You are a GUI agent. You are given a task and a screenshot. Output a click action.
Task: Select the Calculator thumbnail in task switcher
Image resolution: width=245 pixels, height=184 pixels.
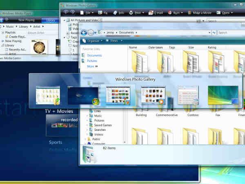click(188, 96)
